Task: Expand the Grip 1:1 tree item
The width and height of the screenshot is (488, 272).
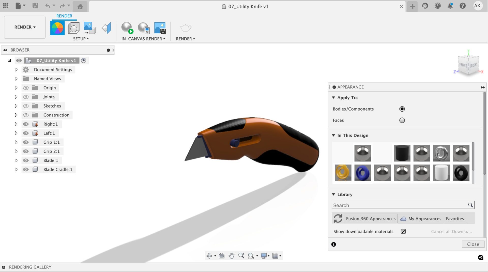Action: 16,142
